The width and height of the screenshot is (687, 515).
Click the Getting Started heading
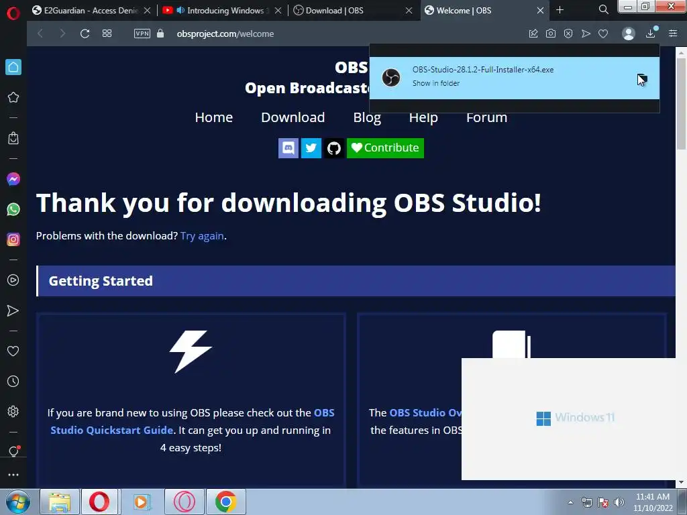tap(101, 281)
